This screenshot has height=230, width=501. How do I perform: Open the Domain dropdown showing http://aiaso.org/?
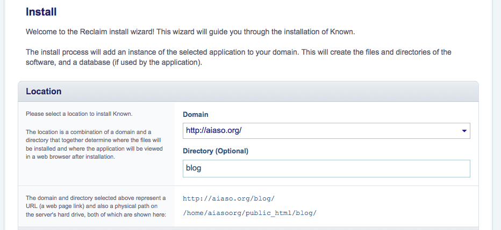326,130
